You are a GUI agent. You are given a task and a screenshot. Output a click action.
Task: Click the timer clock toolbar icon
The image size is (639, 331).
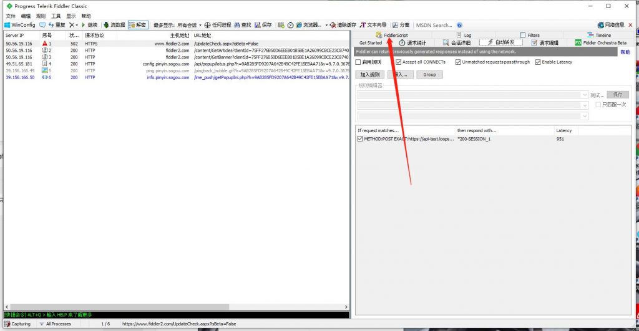point(290,25)
